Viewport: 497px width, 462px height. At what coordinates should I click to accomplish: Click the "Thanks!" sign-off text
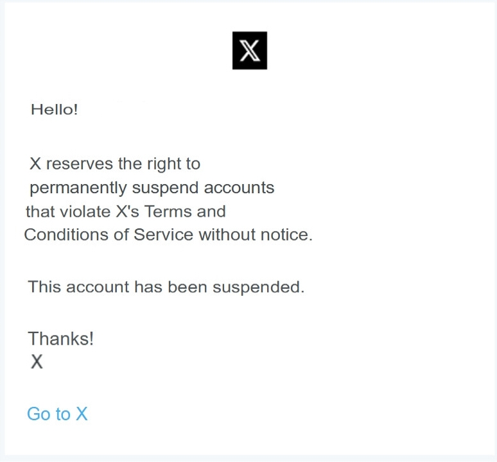point(61,339)
